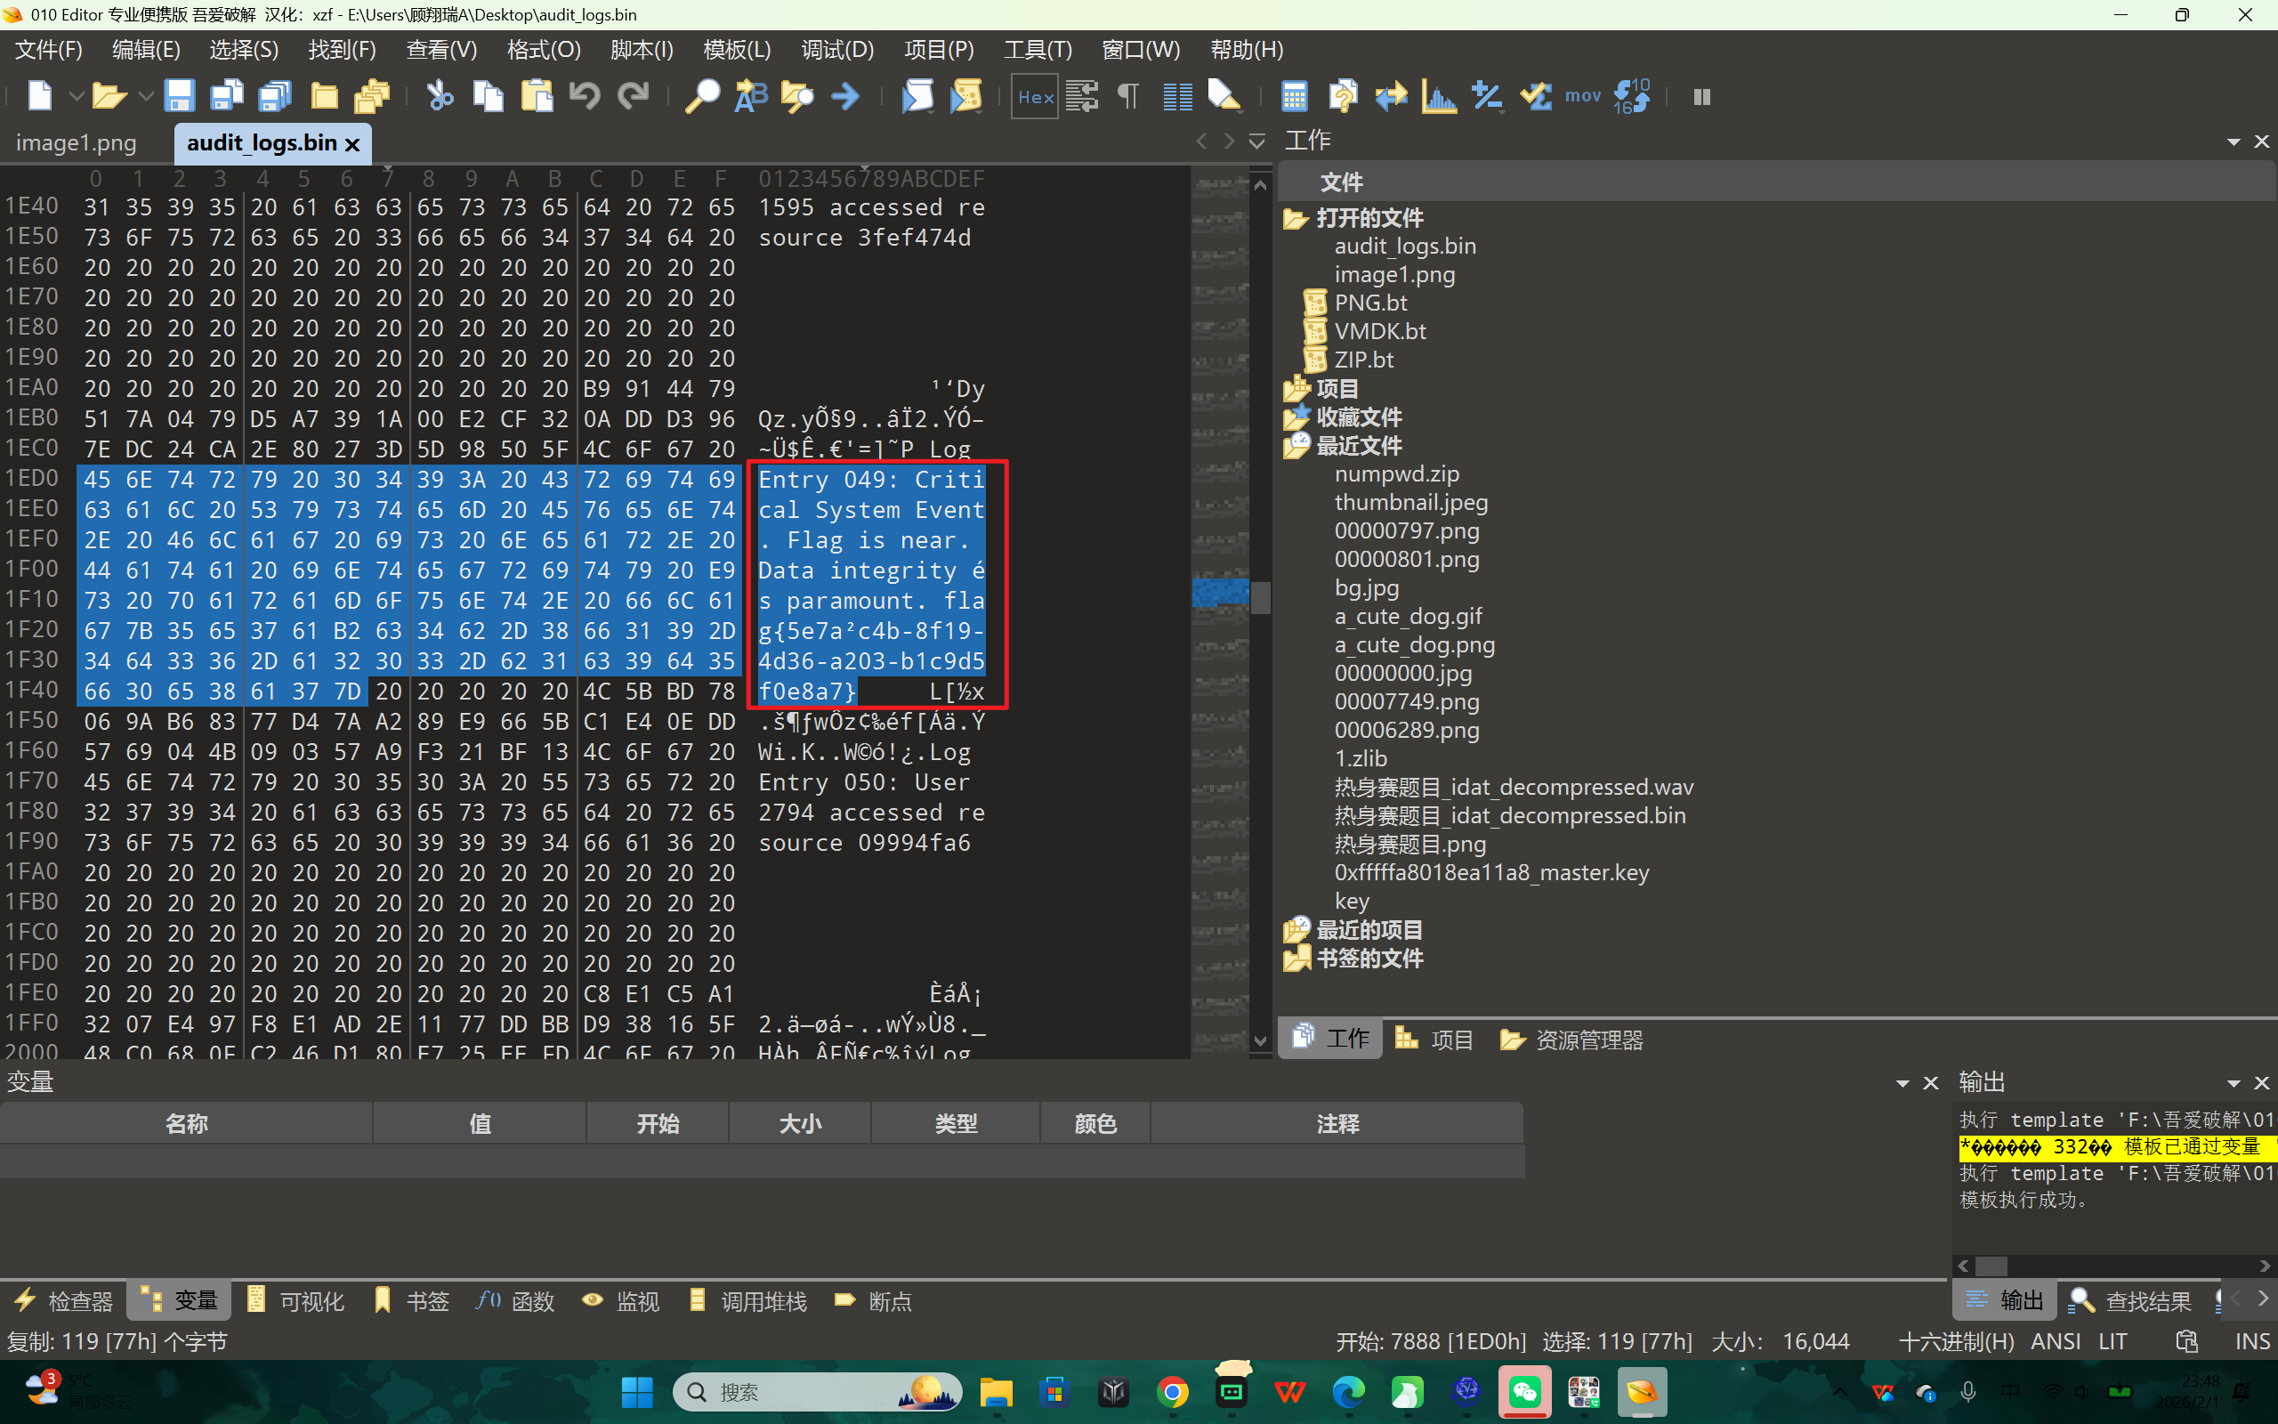Open the Histogram tool icon

1438,96
